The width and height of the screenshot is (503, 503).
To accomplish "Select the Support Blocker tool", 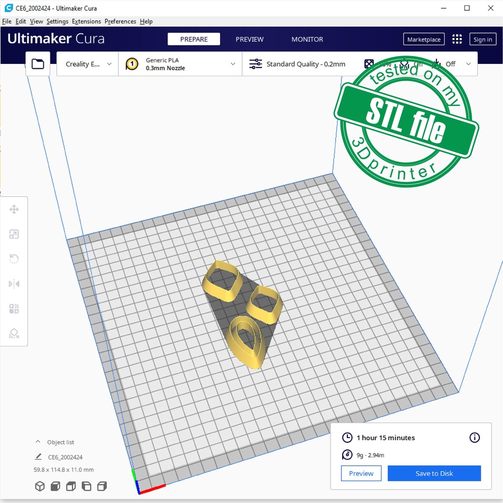I will click(x=14, y=334).
